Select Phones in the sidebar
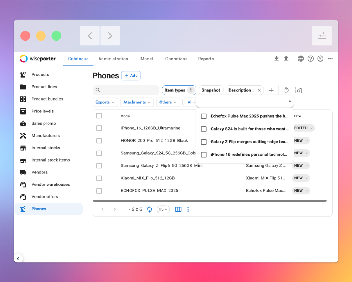The height and width of the screenshot is (282, 352). click(x=49, y=209)
